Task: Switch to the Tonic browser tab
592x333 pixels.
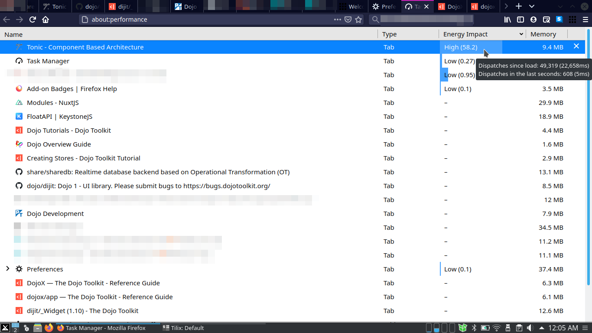Action: point(55,7)
